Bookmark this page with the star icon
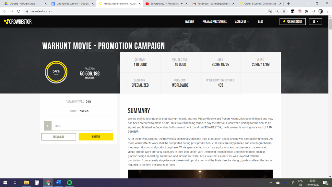 click(284, 11)
